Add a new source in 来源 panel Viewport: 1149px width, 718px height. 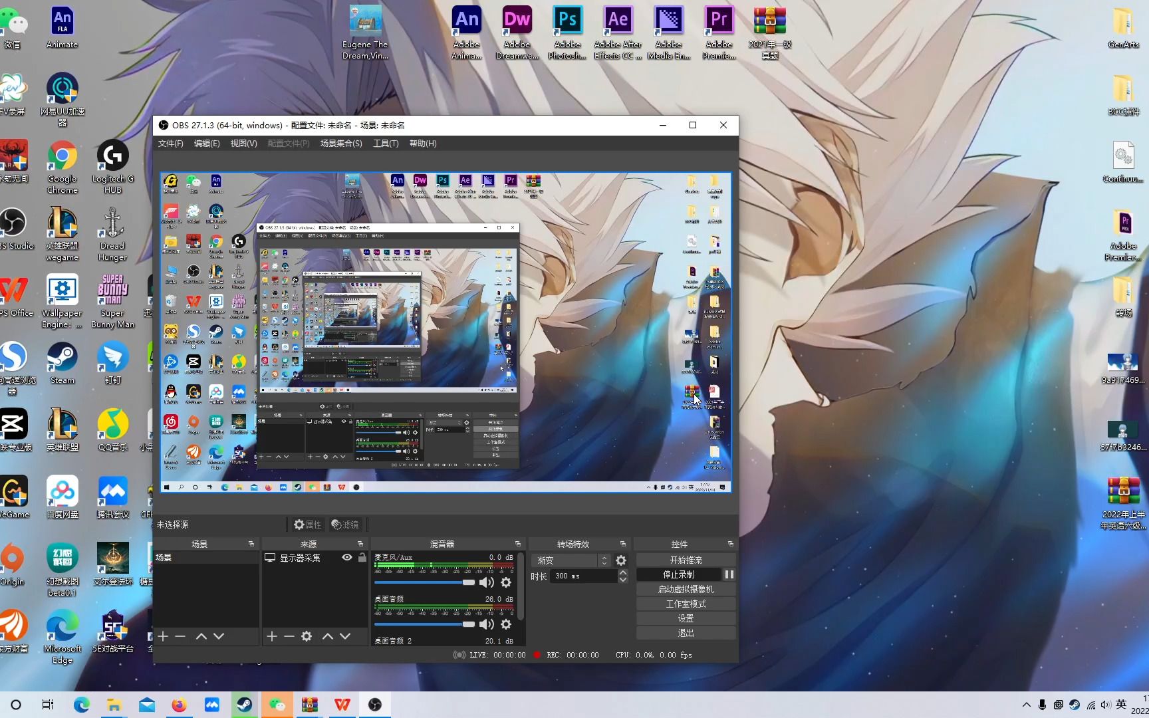(272, 636)
